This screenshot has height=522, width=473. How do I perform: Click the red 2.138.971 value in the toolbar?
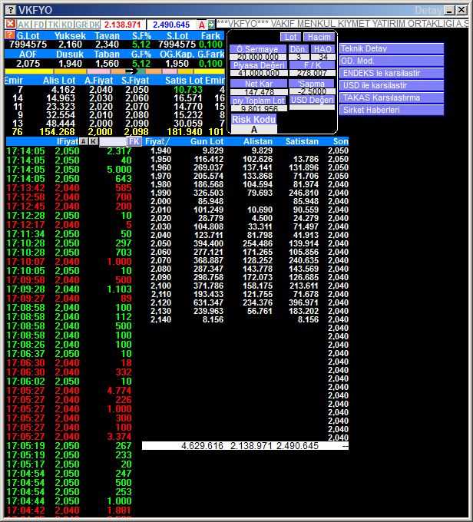point(122,25)
